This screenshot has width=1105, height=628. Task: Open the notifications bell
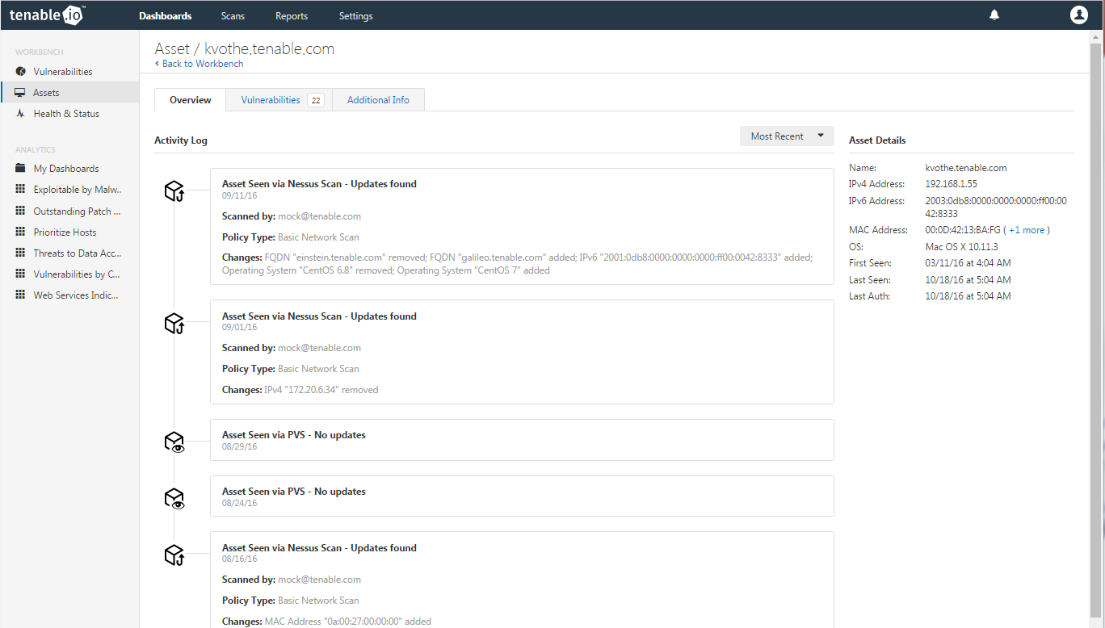[994, 15]
